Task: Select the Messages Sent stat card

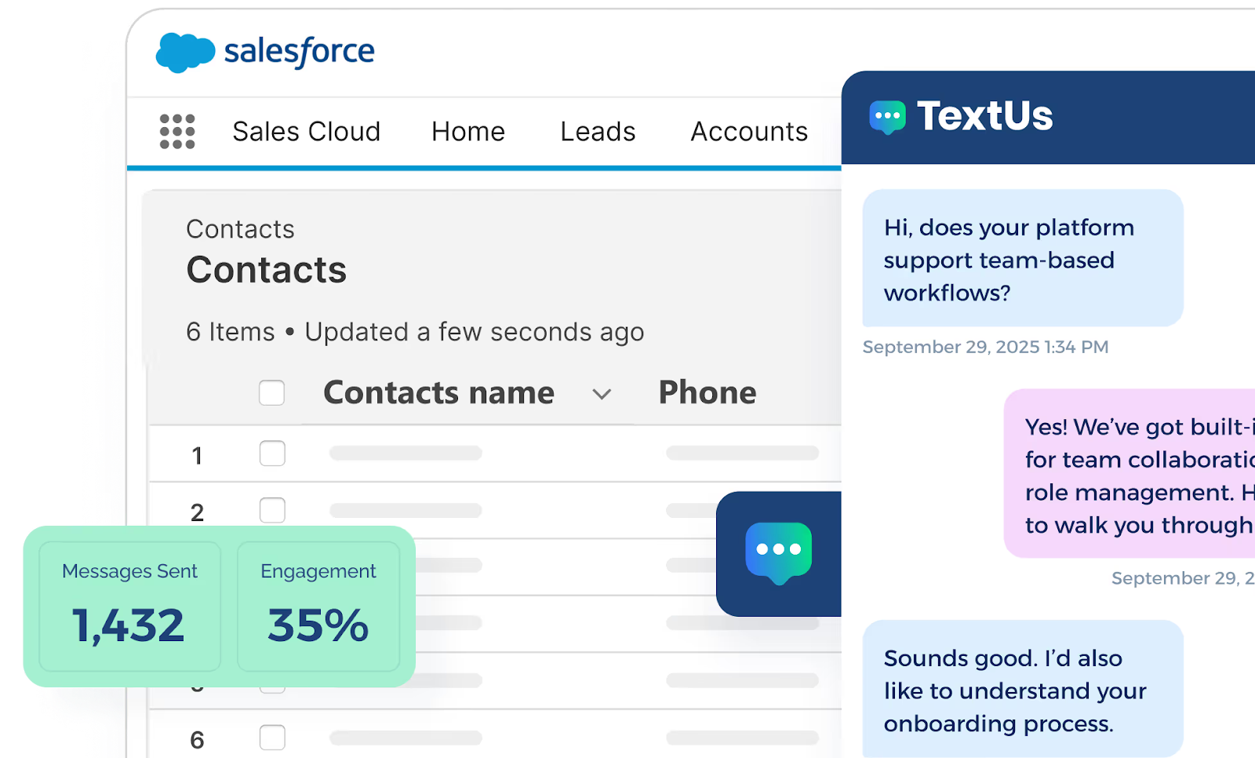Action: 129,604
